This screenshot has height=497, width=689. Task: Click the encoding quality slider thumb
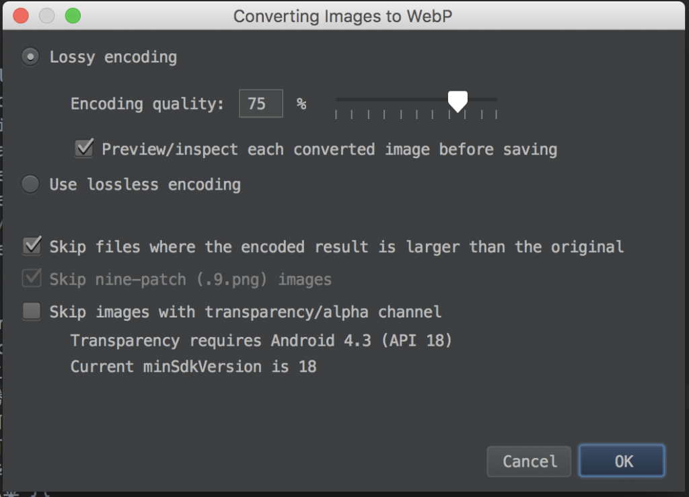[x=458, y=102]
